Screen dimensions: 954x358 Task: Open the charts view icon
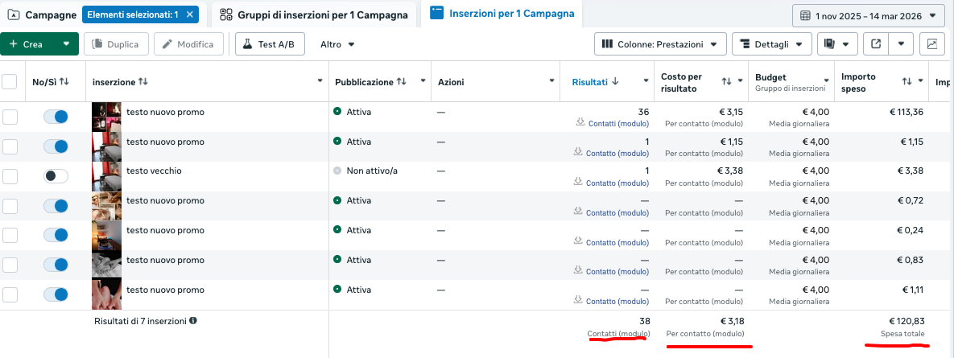click(932, 44)
